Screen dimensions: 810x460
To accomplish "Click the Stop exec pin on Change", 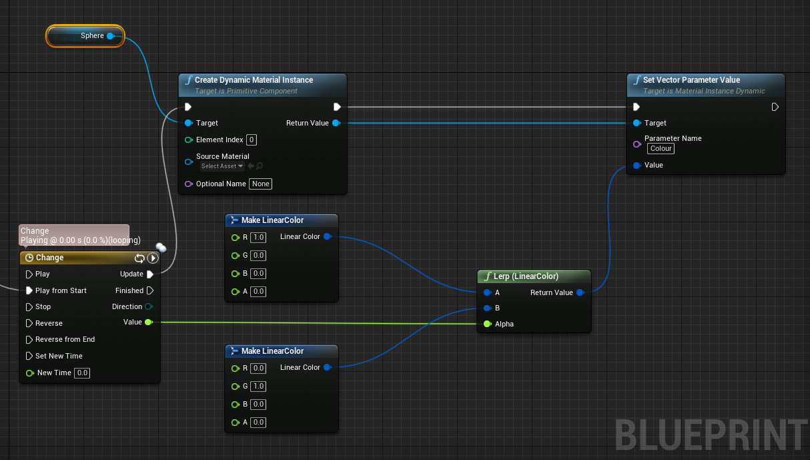I will (x=29, y=307).
